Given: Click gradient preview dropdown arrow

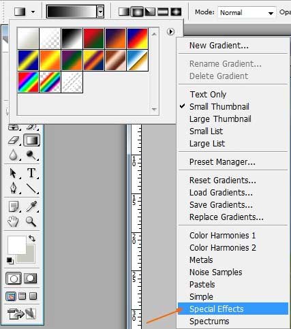Looking at the screenshot, I should [x=100, y=12].
